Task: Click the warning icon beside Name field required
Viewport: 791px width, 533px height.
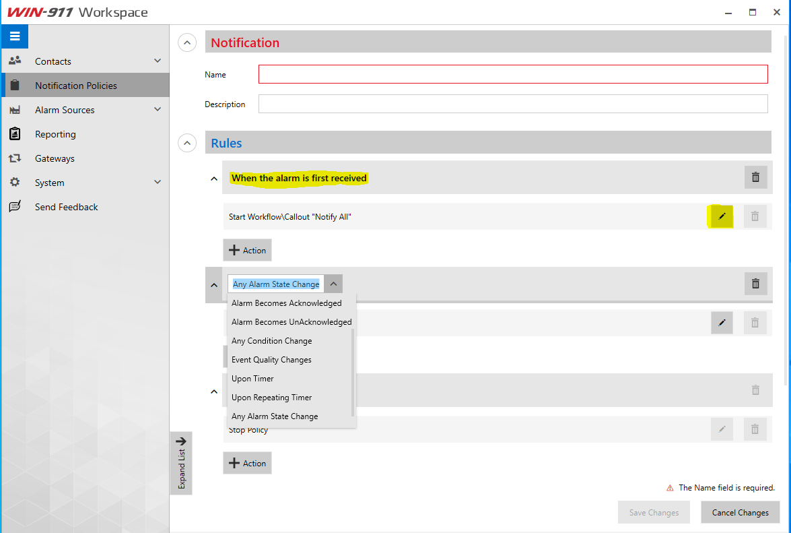Action: point(670,488)
